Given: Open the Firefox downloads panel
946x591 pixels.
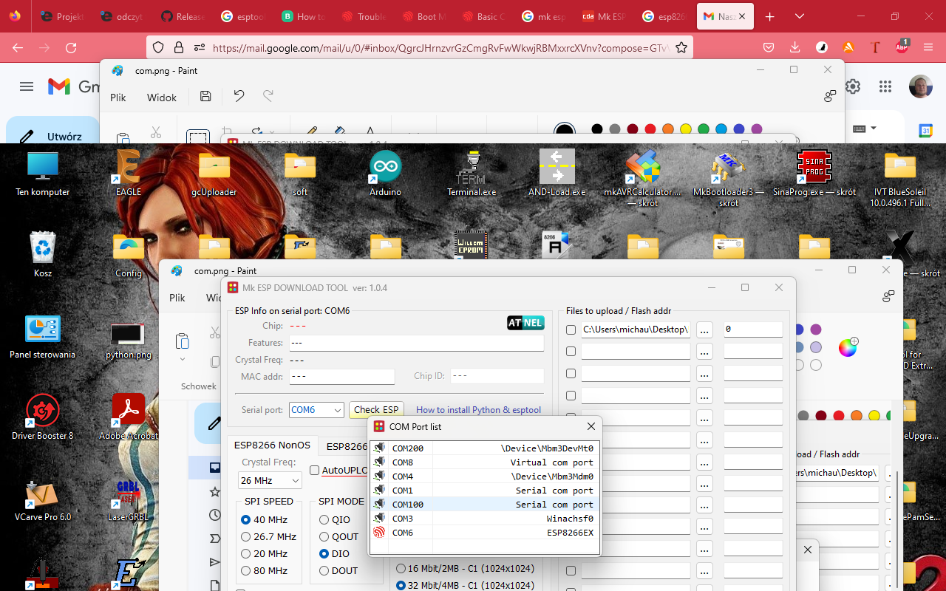Looking at the screenshot, I should tap(795, 47).
